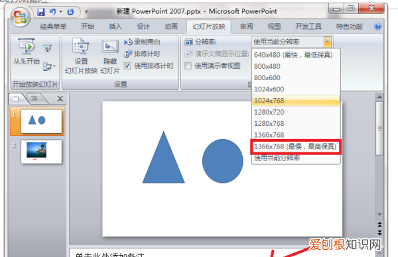Select 1366x768 slowest highest fidelity
Image resolution: width=398 pixels, height=257 pixels.
296,146
